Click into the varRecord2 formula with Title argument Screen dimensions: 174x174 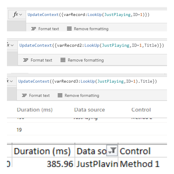[92, 47]
